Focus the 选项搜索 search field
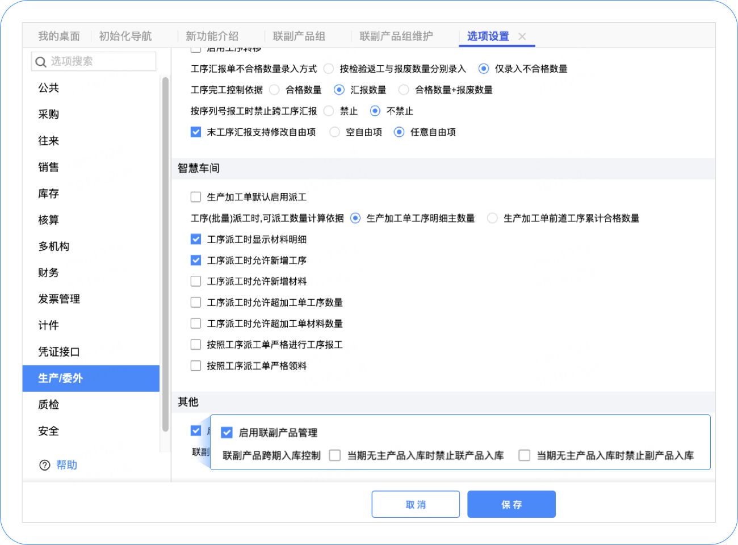The width and height of the screenshot is (738, 545). tap(94, 61)
